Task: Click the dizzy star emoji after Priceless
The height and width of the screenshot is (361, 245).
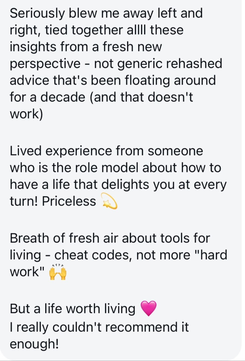Action: [109, 201]
